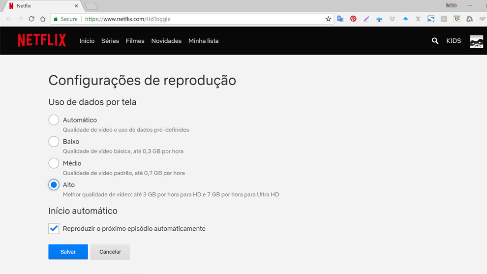Click the iCloud extension icon

pyautogui.click(x=405, y=19)
